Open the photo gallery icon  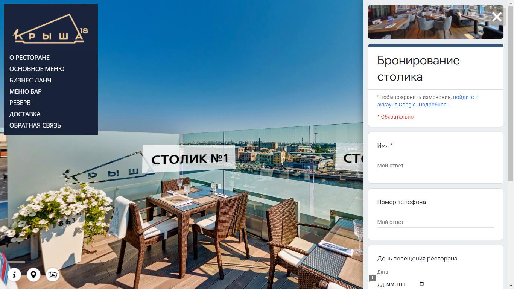tap(53, 275)
